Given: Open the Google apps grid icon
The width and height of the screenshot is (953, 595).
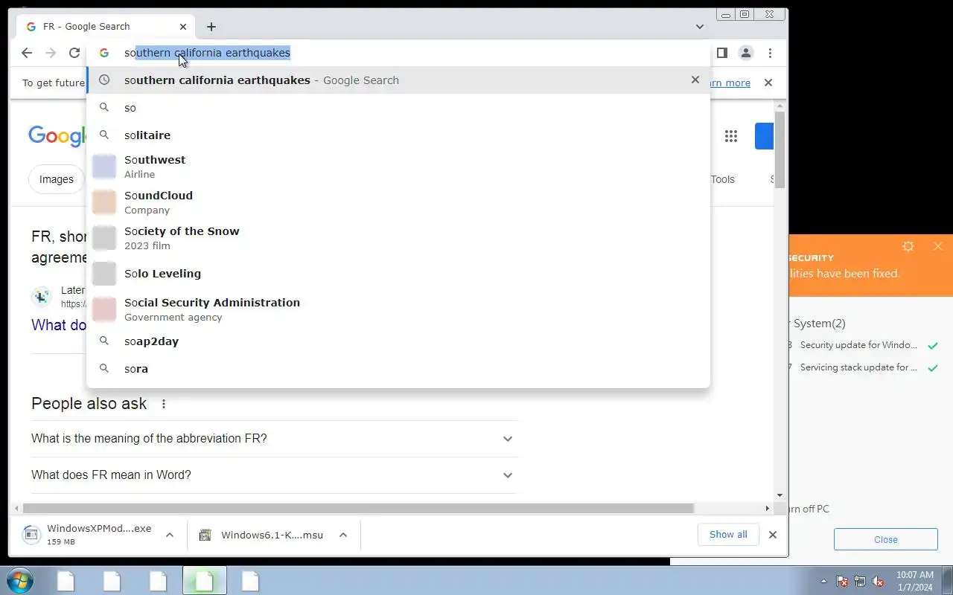Looking at the screenshot, I should coord(731,136).
